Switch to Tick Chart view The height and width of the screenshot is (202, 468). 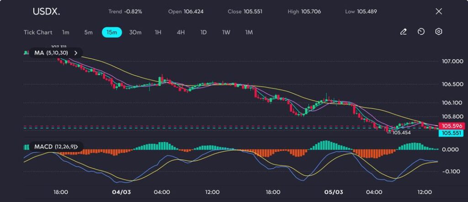[x=38, y=32]
